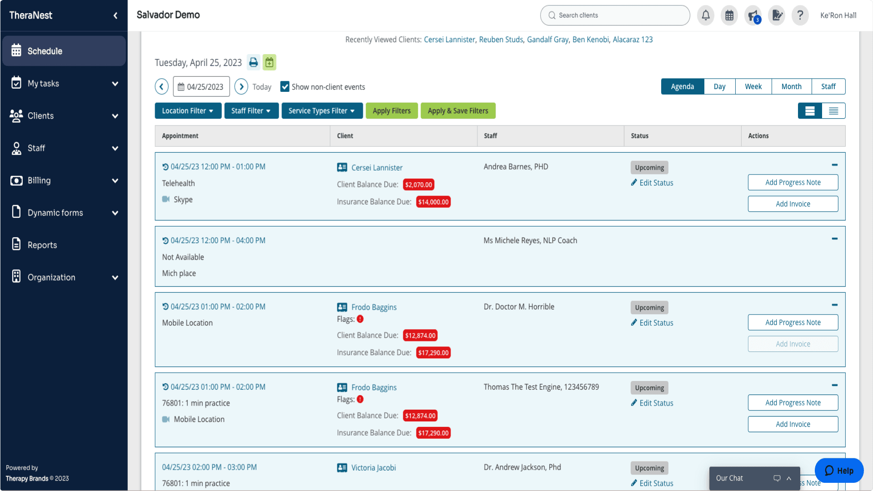This screenshot has height=491, width=873.
Task: Click the megaphone announcements icon with badge
Action: pyautogui.click(x=753, y=15)
